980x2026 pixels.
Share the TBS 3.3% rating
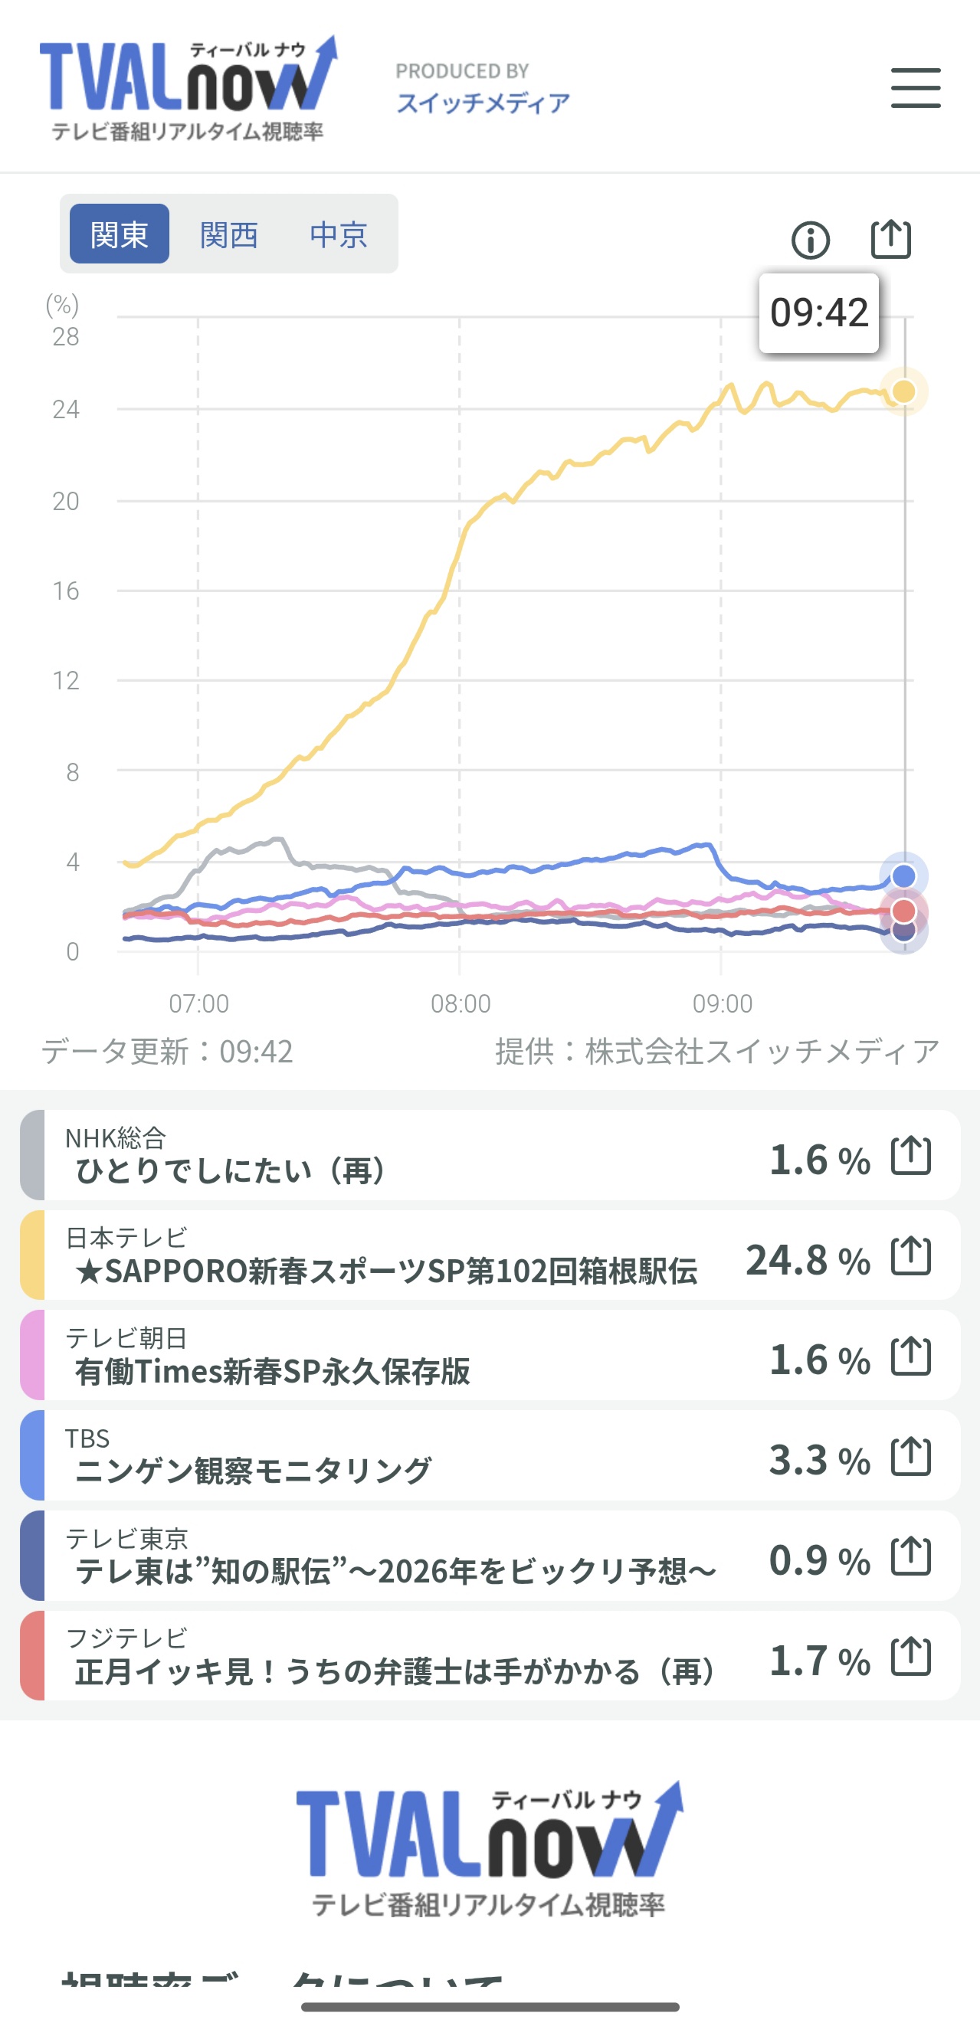(911, 1457)
